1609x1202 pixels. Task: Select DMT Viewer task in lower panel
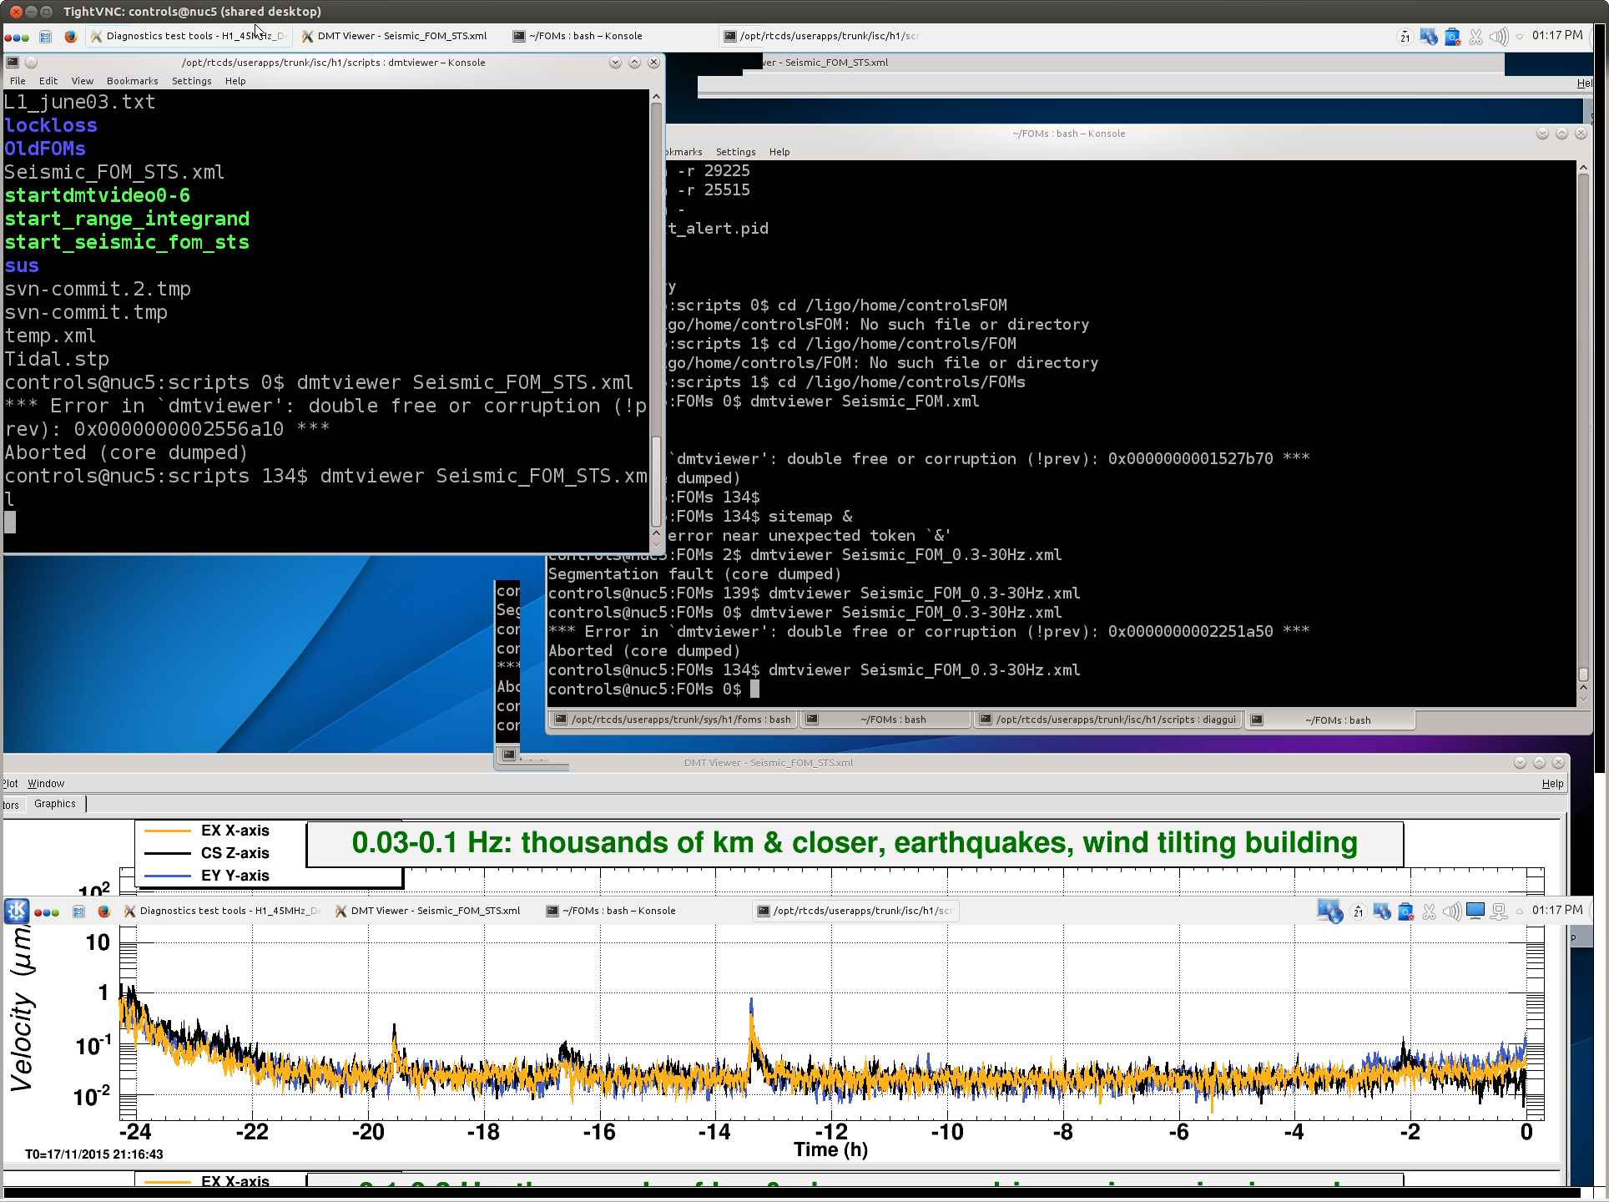pyautogui.click(x=428, y=911)
